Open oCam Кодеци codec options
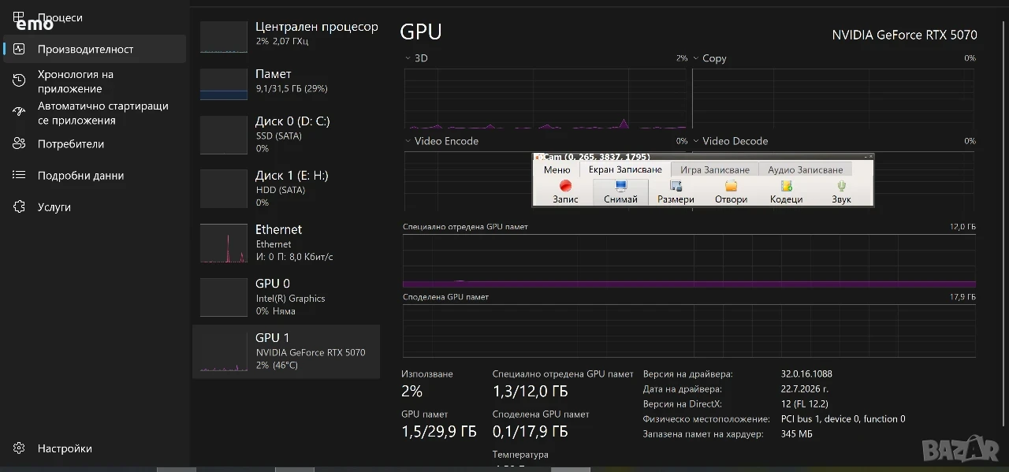 click(786, 191)
